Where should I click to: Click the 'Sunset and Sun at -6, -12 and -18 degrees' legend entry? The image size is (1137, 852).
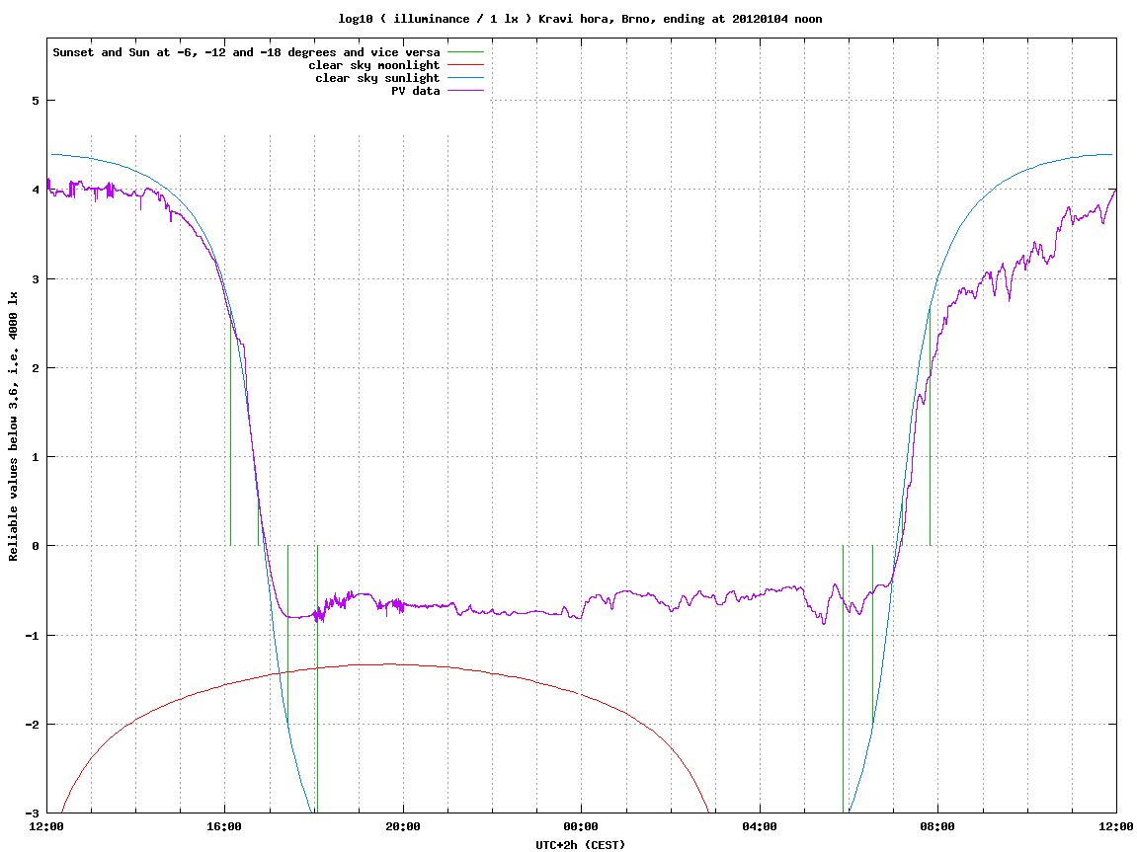247,52
